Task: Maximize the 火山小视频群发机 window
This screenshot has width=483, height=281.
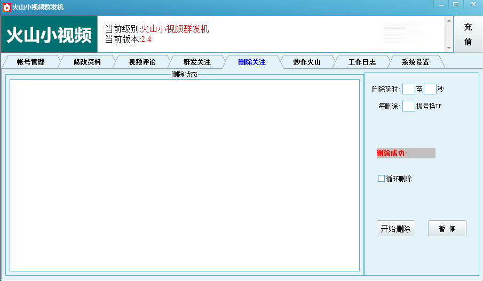Action: click(456, 5)
